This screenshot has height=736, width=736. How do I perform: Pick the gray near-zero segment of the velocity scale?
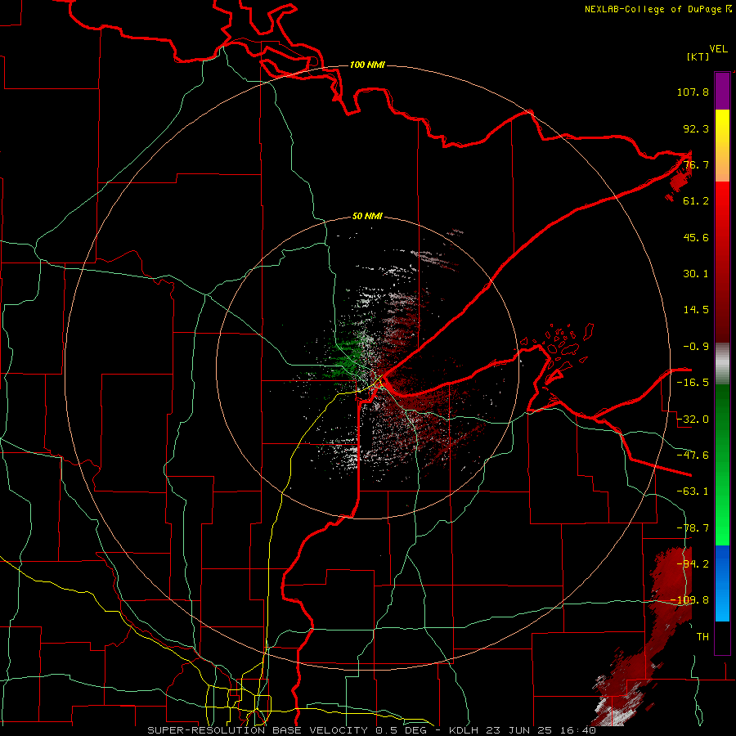pos(722,364)
